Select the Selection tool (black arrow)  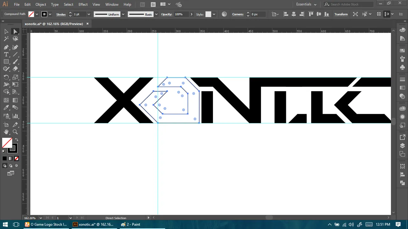click(x=6, y=31)
